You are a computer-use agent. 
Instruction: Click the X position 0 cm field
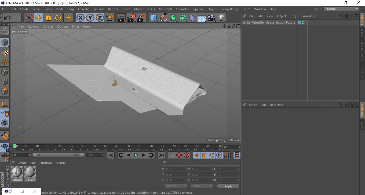click(176, 169)
